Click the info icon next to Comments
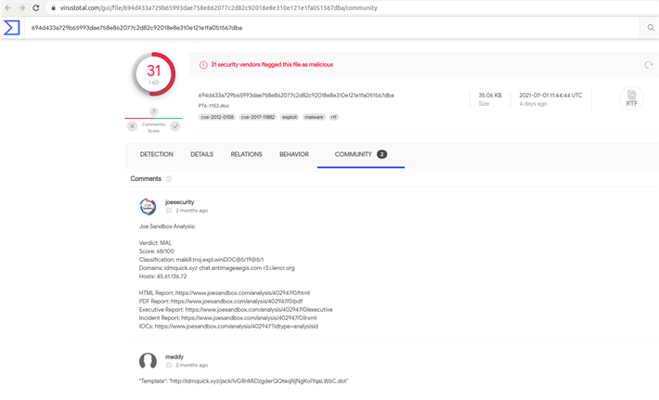This screenshot has height=400, width=659. point(169,179)
